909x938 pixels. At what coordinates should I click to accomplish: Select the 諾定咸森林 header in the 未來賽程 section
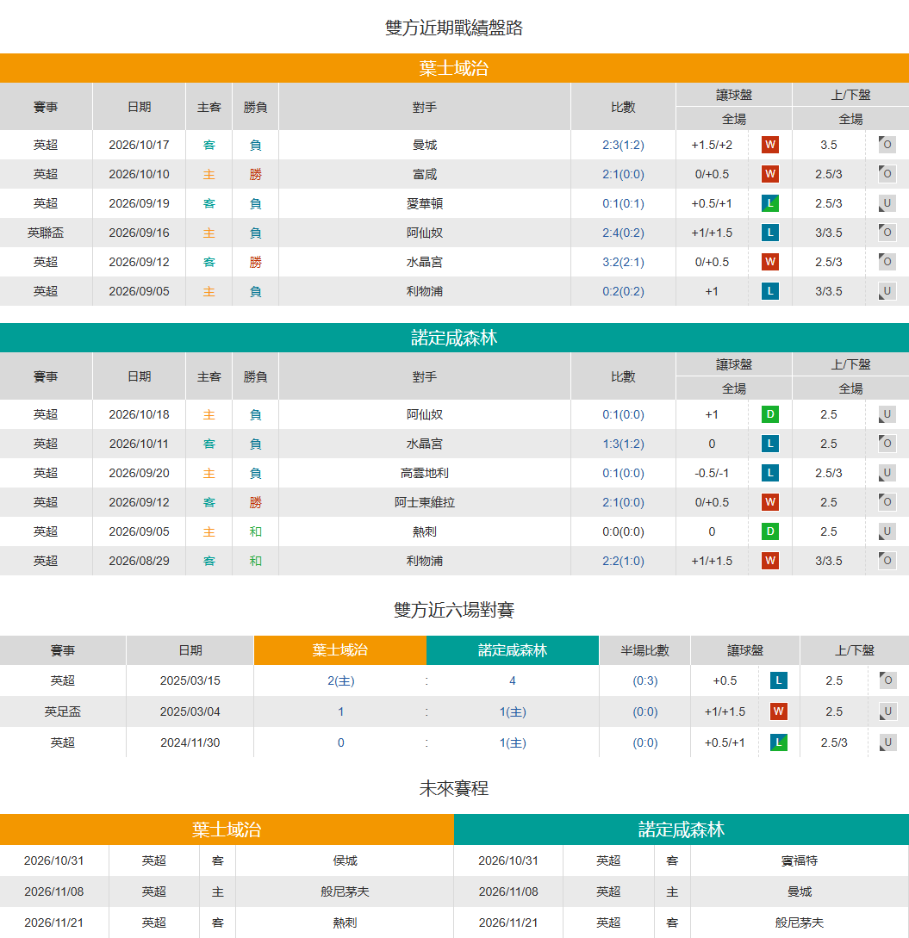point(682,829)
